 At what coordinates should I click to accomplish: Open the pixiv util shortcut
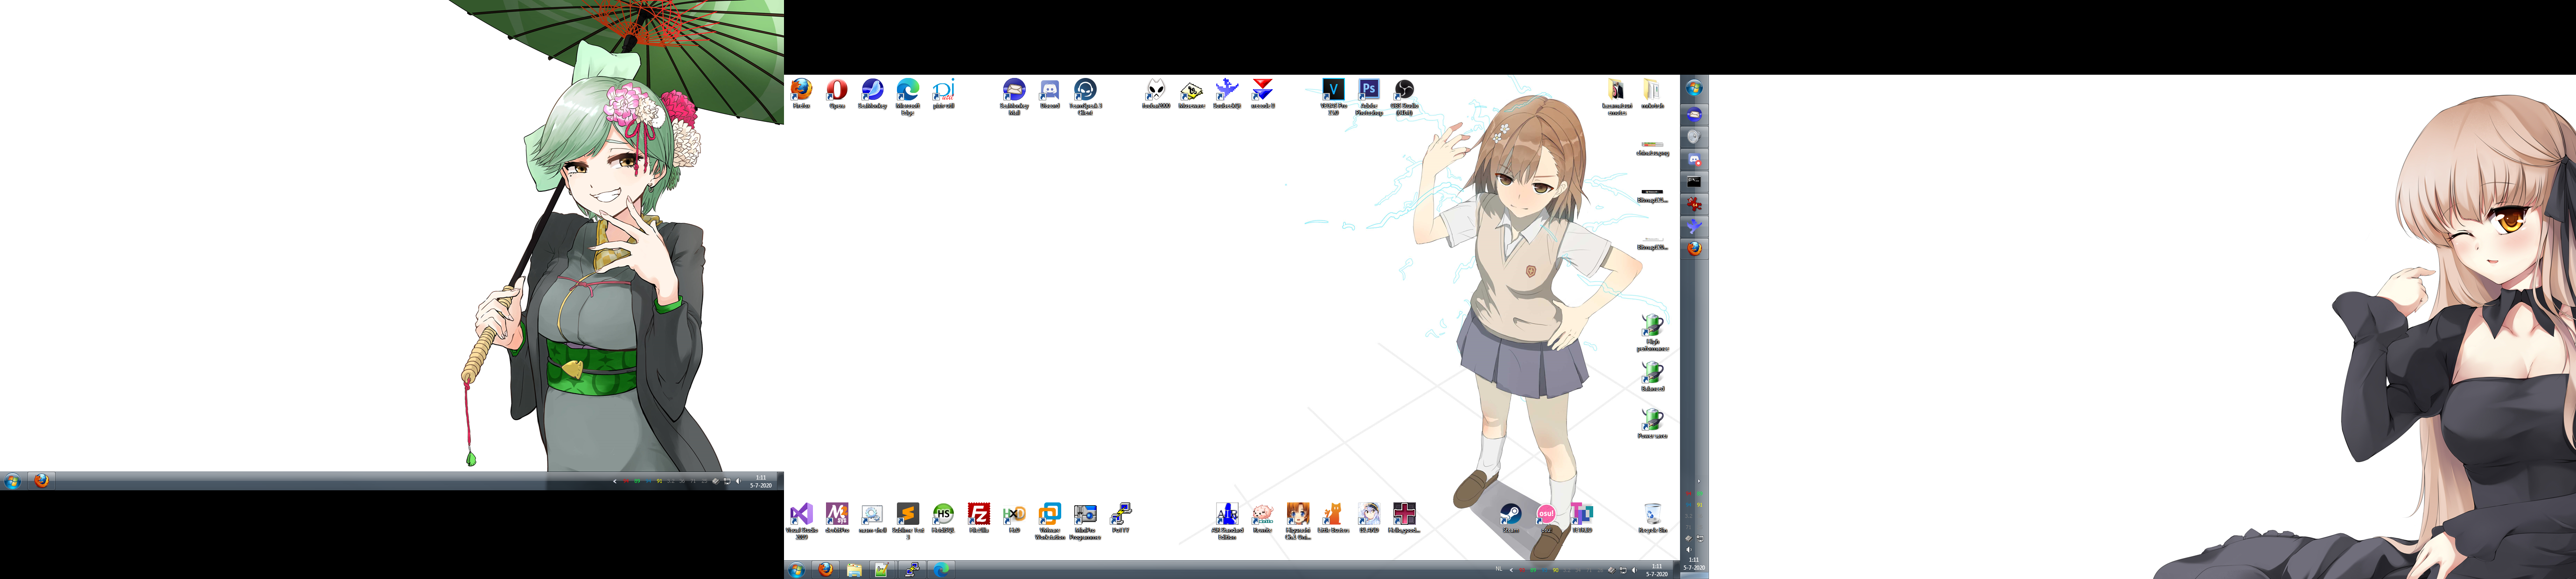pyautogui.click(x=943, y=94)
